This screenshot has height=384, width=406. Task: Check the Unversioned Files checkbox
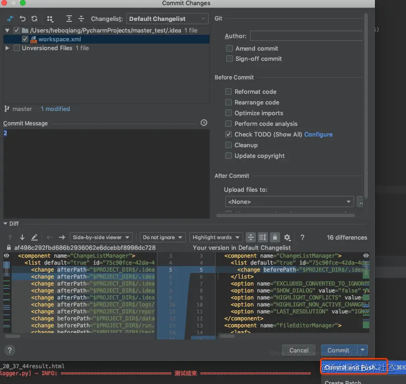click(x=17, y=48)
